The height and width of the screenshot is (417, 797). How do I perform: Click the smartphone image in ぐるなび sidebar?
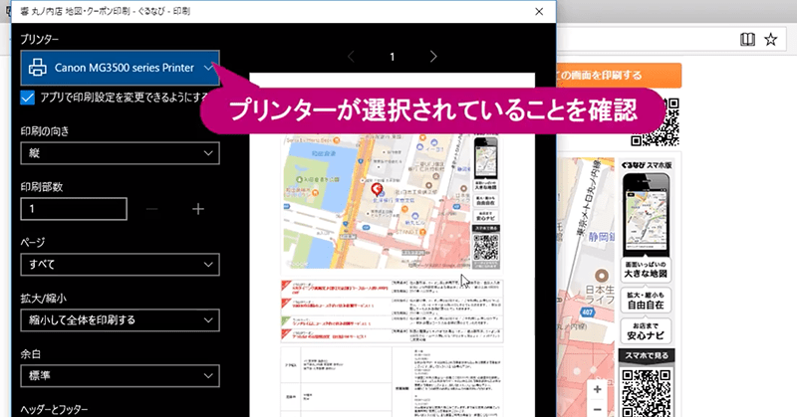646,214
